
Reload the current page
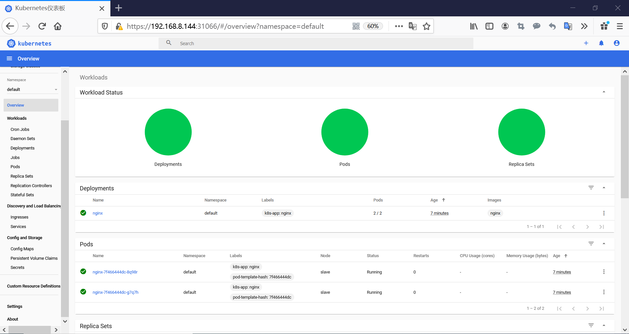42,26
